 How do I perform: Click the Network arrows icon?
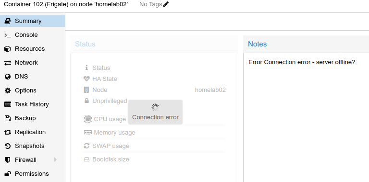click(8, 63)
